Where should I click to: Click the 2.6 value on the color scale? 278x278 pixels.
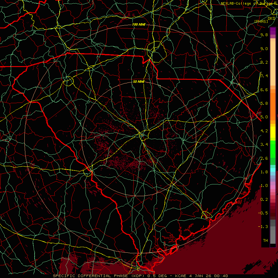(264, 158)
